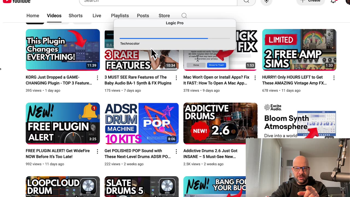Click '175 views • 7 days ago' text
Screen dimensions: 350x197
[123, 90]
